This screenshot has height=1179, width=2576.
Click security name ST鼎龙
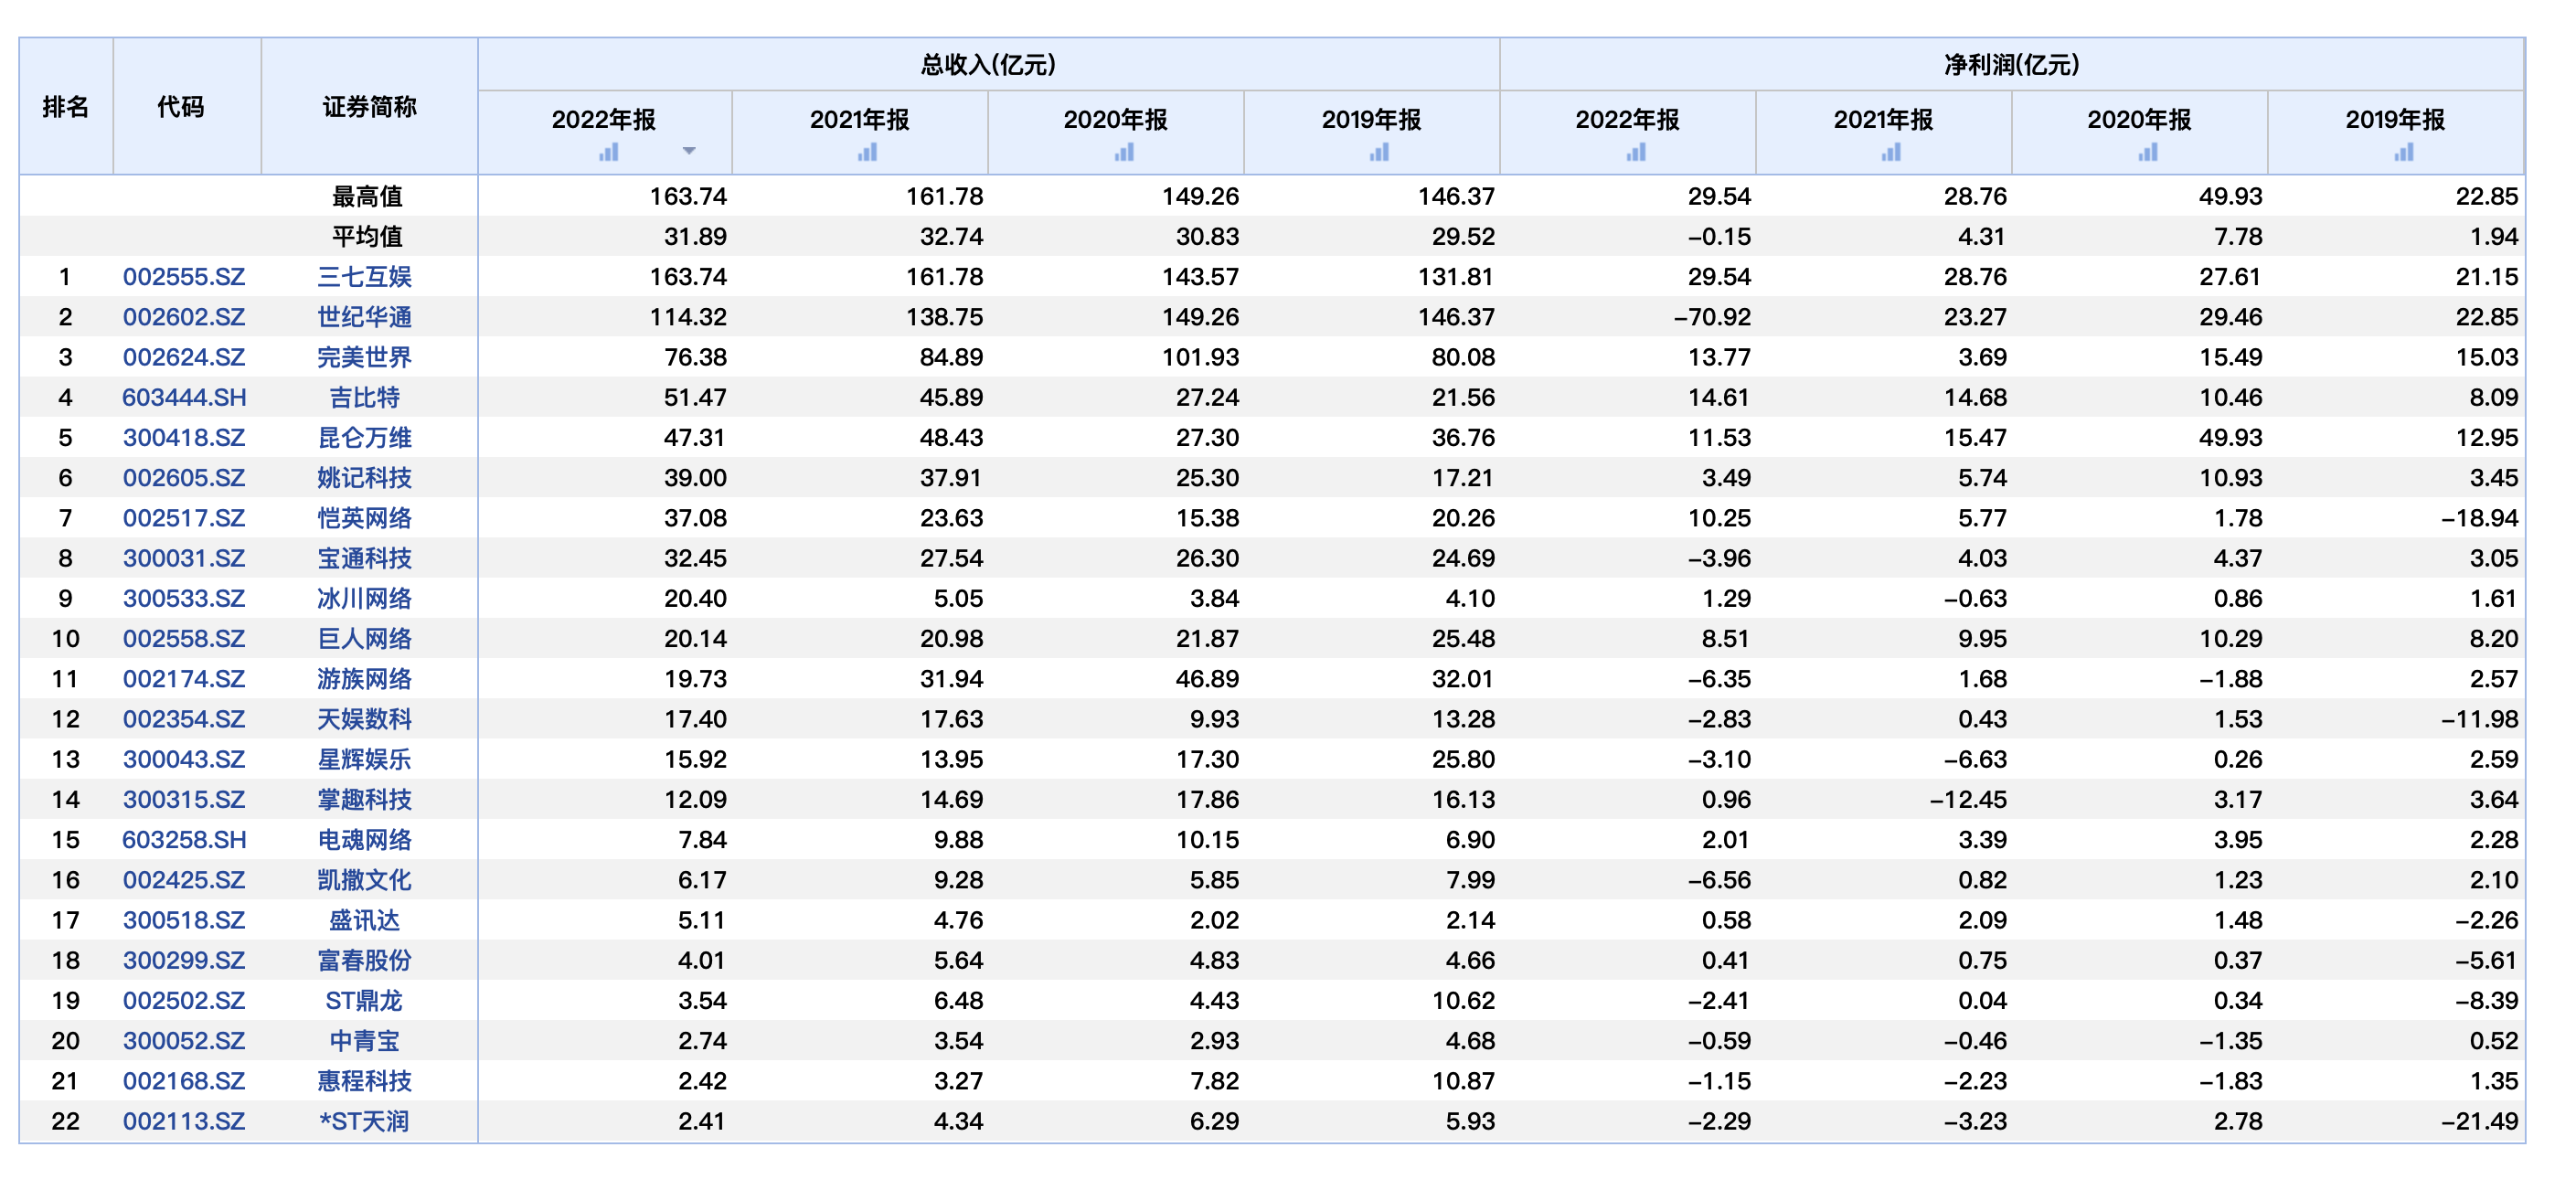click(365, 1000)
